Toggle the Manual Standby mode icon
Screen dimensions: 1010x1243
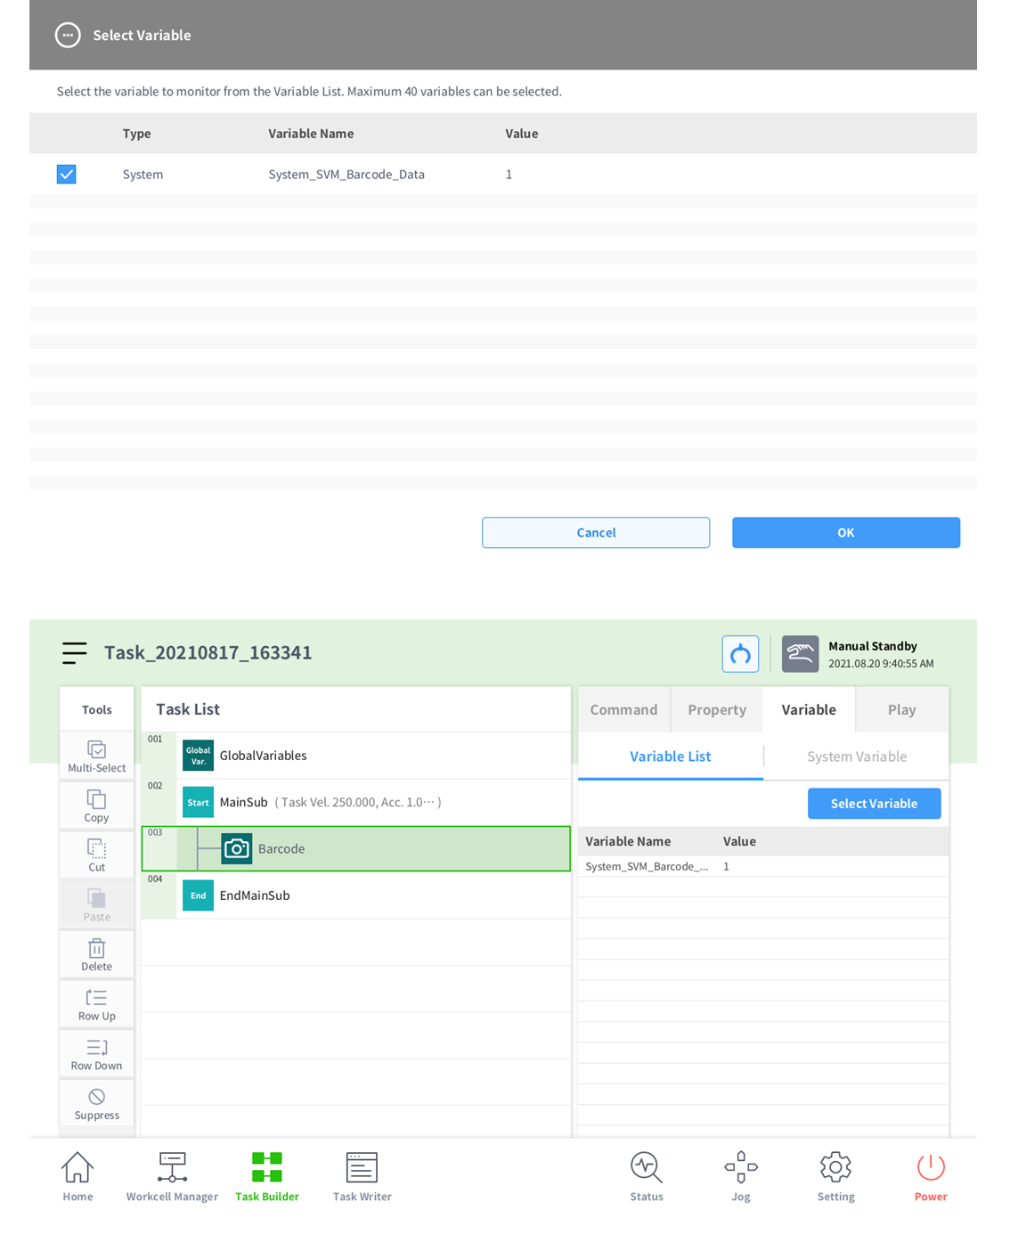(x=800, y=655)
